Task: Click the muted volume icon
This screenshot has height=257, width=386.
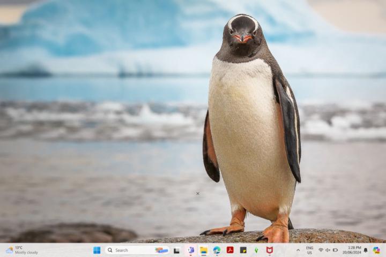Action: click(328, 250)
